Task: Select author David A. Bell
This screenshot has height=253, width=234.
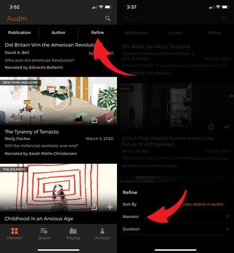Action: point(17,53)
